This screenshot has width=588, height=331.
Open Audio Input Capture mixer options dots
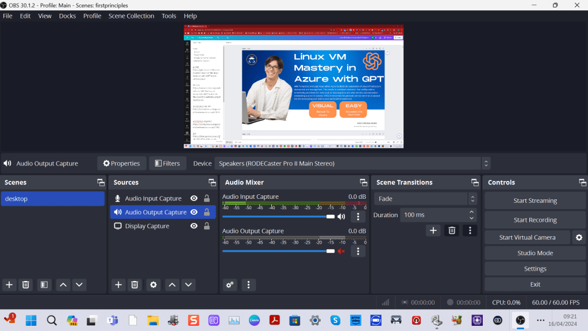[358, 217]
